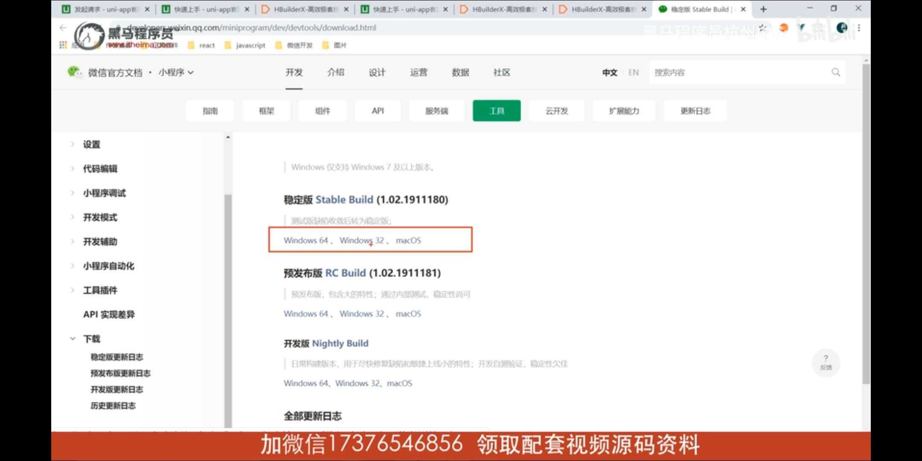Switch to the 社区 top navigation tab
Screen dimensions: 922x461
click(x=502, y=73)
